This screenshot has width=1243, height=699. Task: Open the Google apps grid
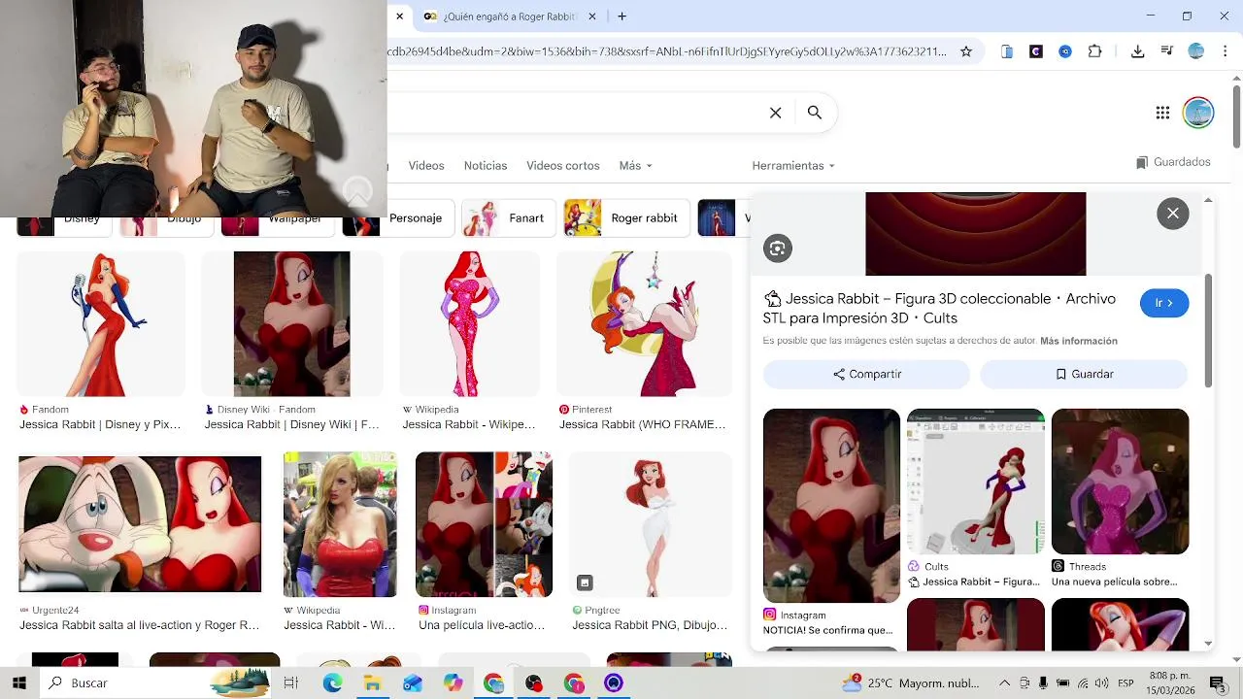(1162, 113)
